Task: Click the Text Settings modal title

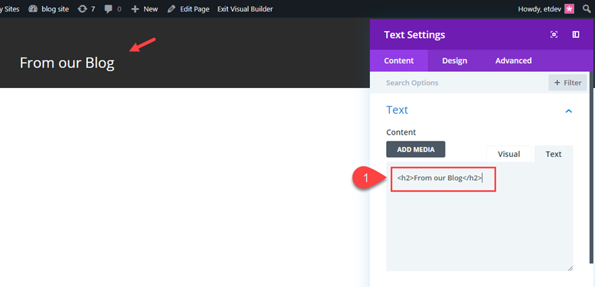Action: click(414, 35)
